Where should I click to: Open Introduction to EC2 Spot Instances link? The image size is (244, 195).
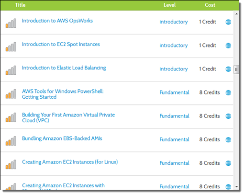coord(61,44)
